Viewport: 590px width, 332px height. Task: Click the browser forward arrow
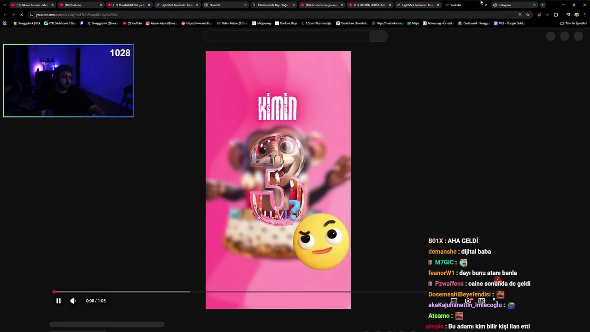13,15
